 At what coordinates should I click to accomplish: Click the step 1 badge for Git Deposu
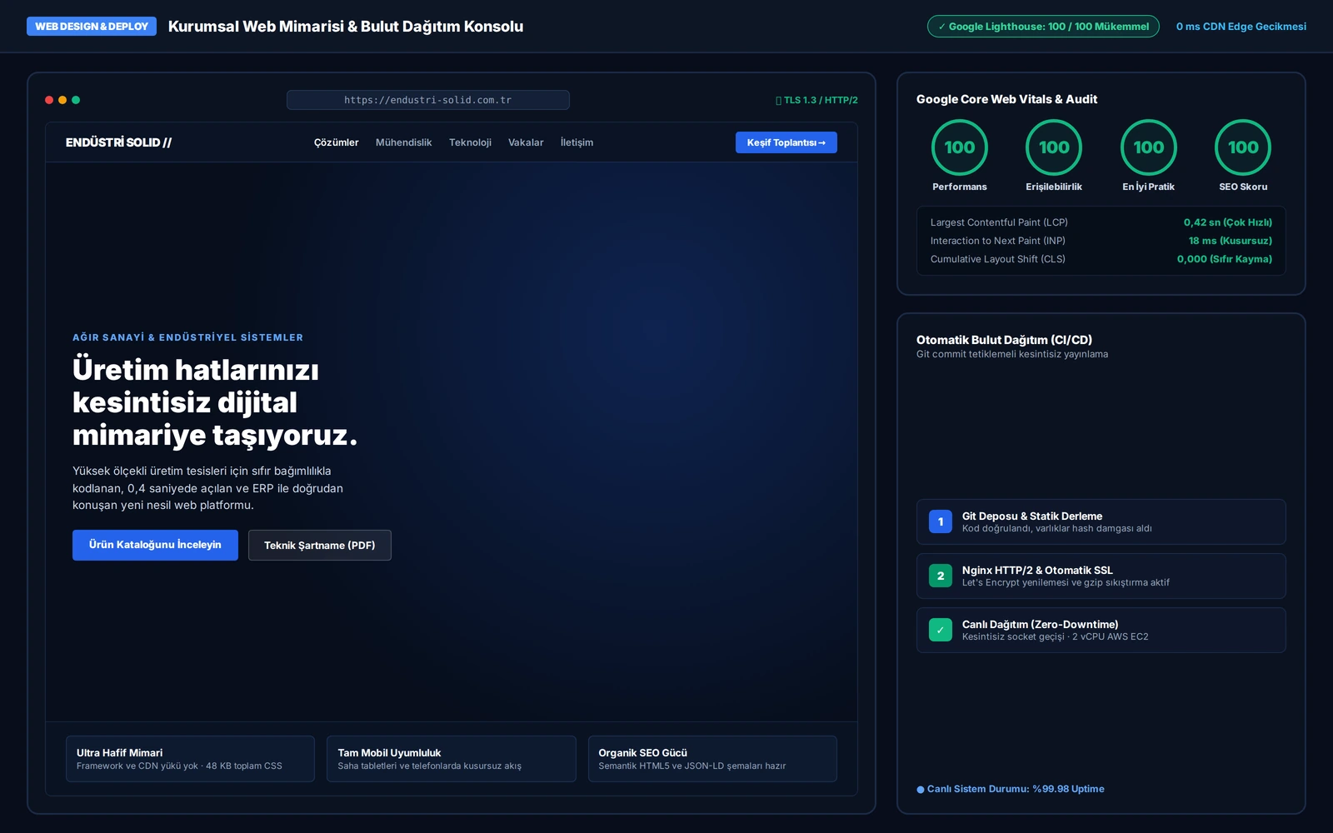pyautogui.click(x=941, y=521)
